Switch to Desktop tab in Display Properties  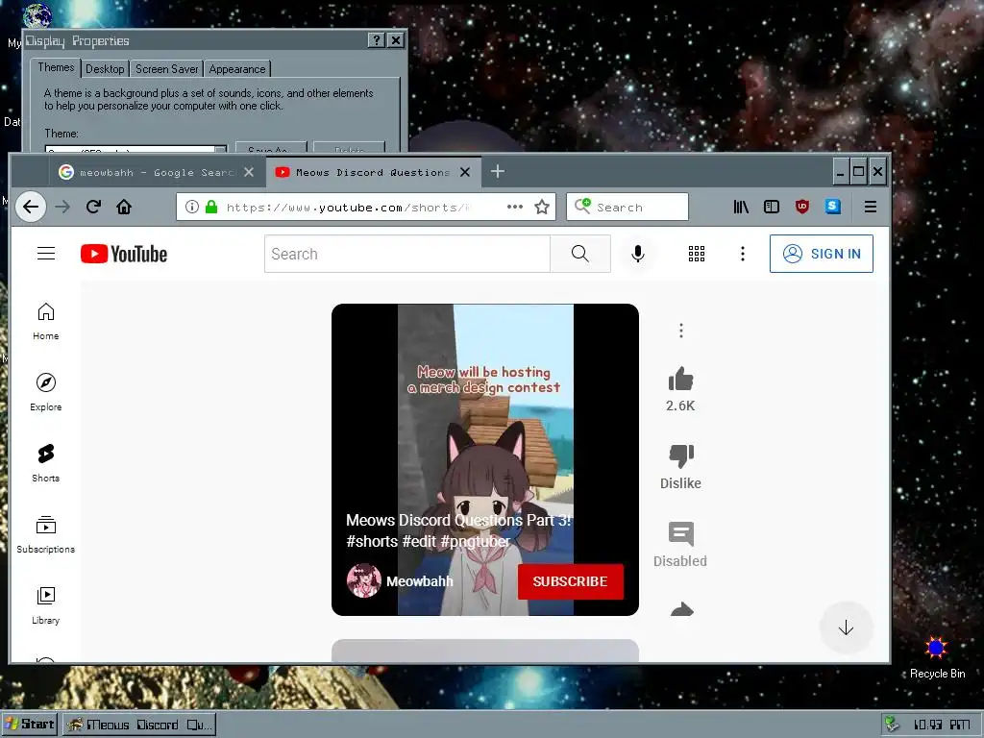(105, 69)
